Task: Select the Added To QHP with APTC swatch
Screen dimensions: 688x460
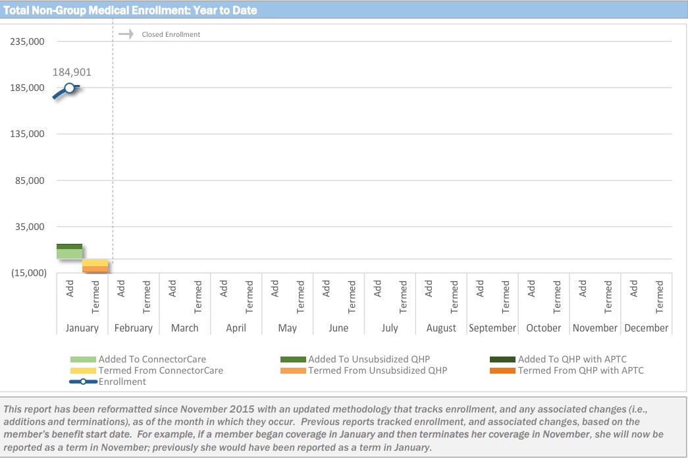Action: point(502,360)
